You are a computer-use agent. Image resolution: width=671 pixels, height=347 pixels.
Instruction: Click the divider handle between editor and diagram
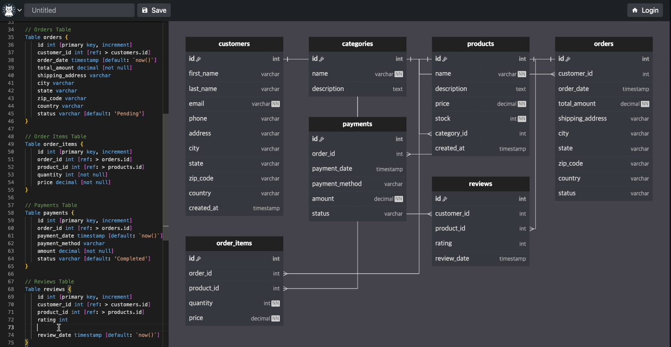pyautogui.click(x=166, y=226)
